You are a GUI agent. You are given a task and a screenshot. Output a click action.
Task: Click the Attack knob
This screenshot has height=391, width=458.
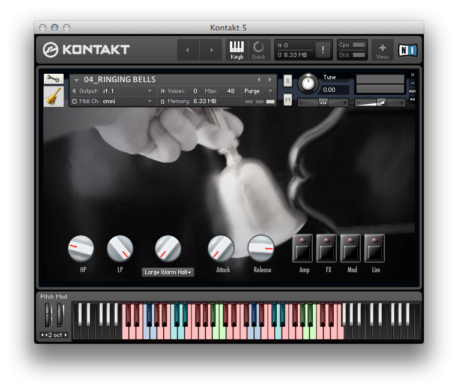(x=221, y=249)
